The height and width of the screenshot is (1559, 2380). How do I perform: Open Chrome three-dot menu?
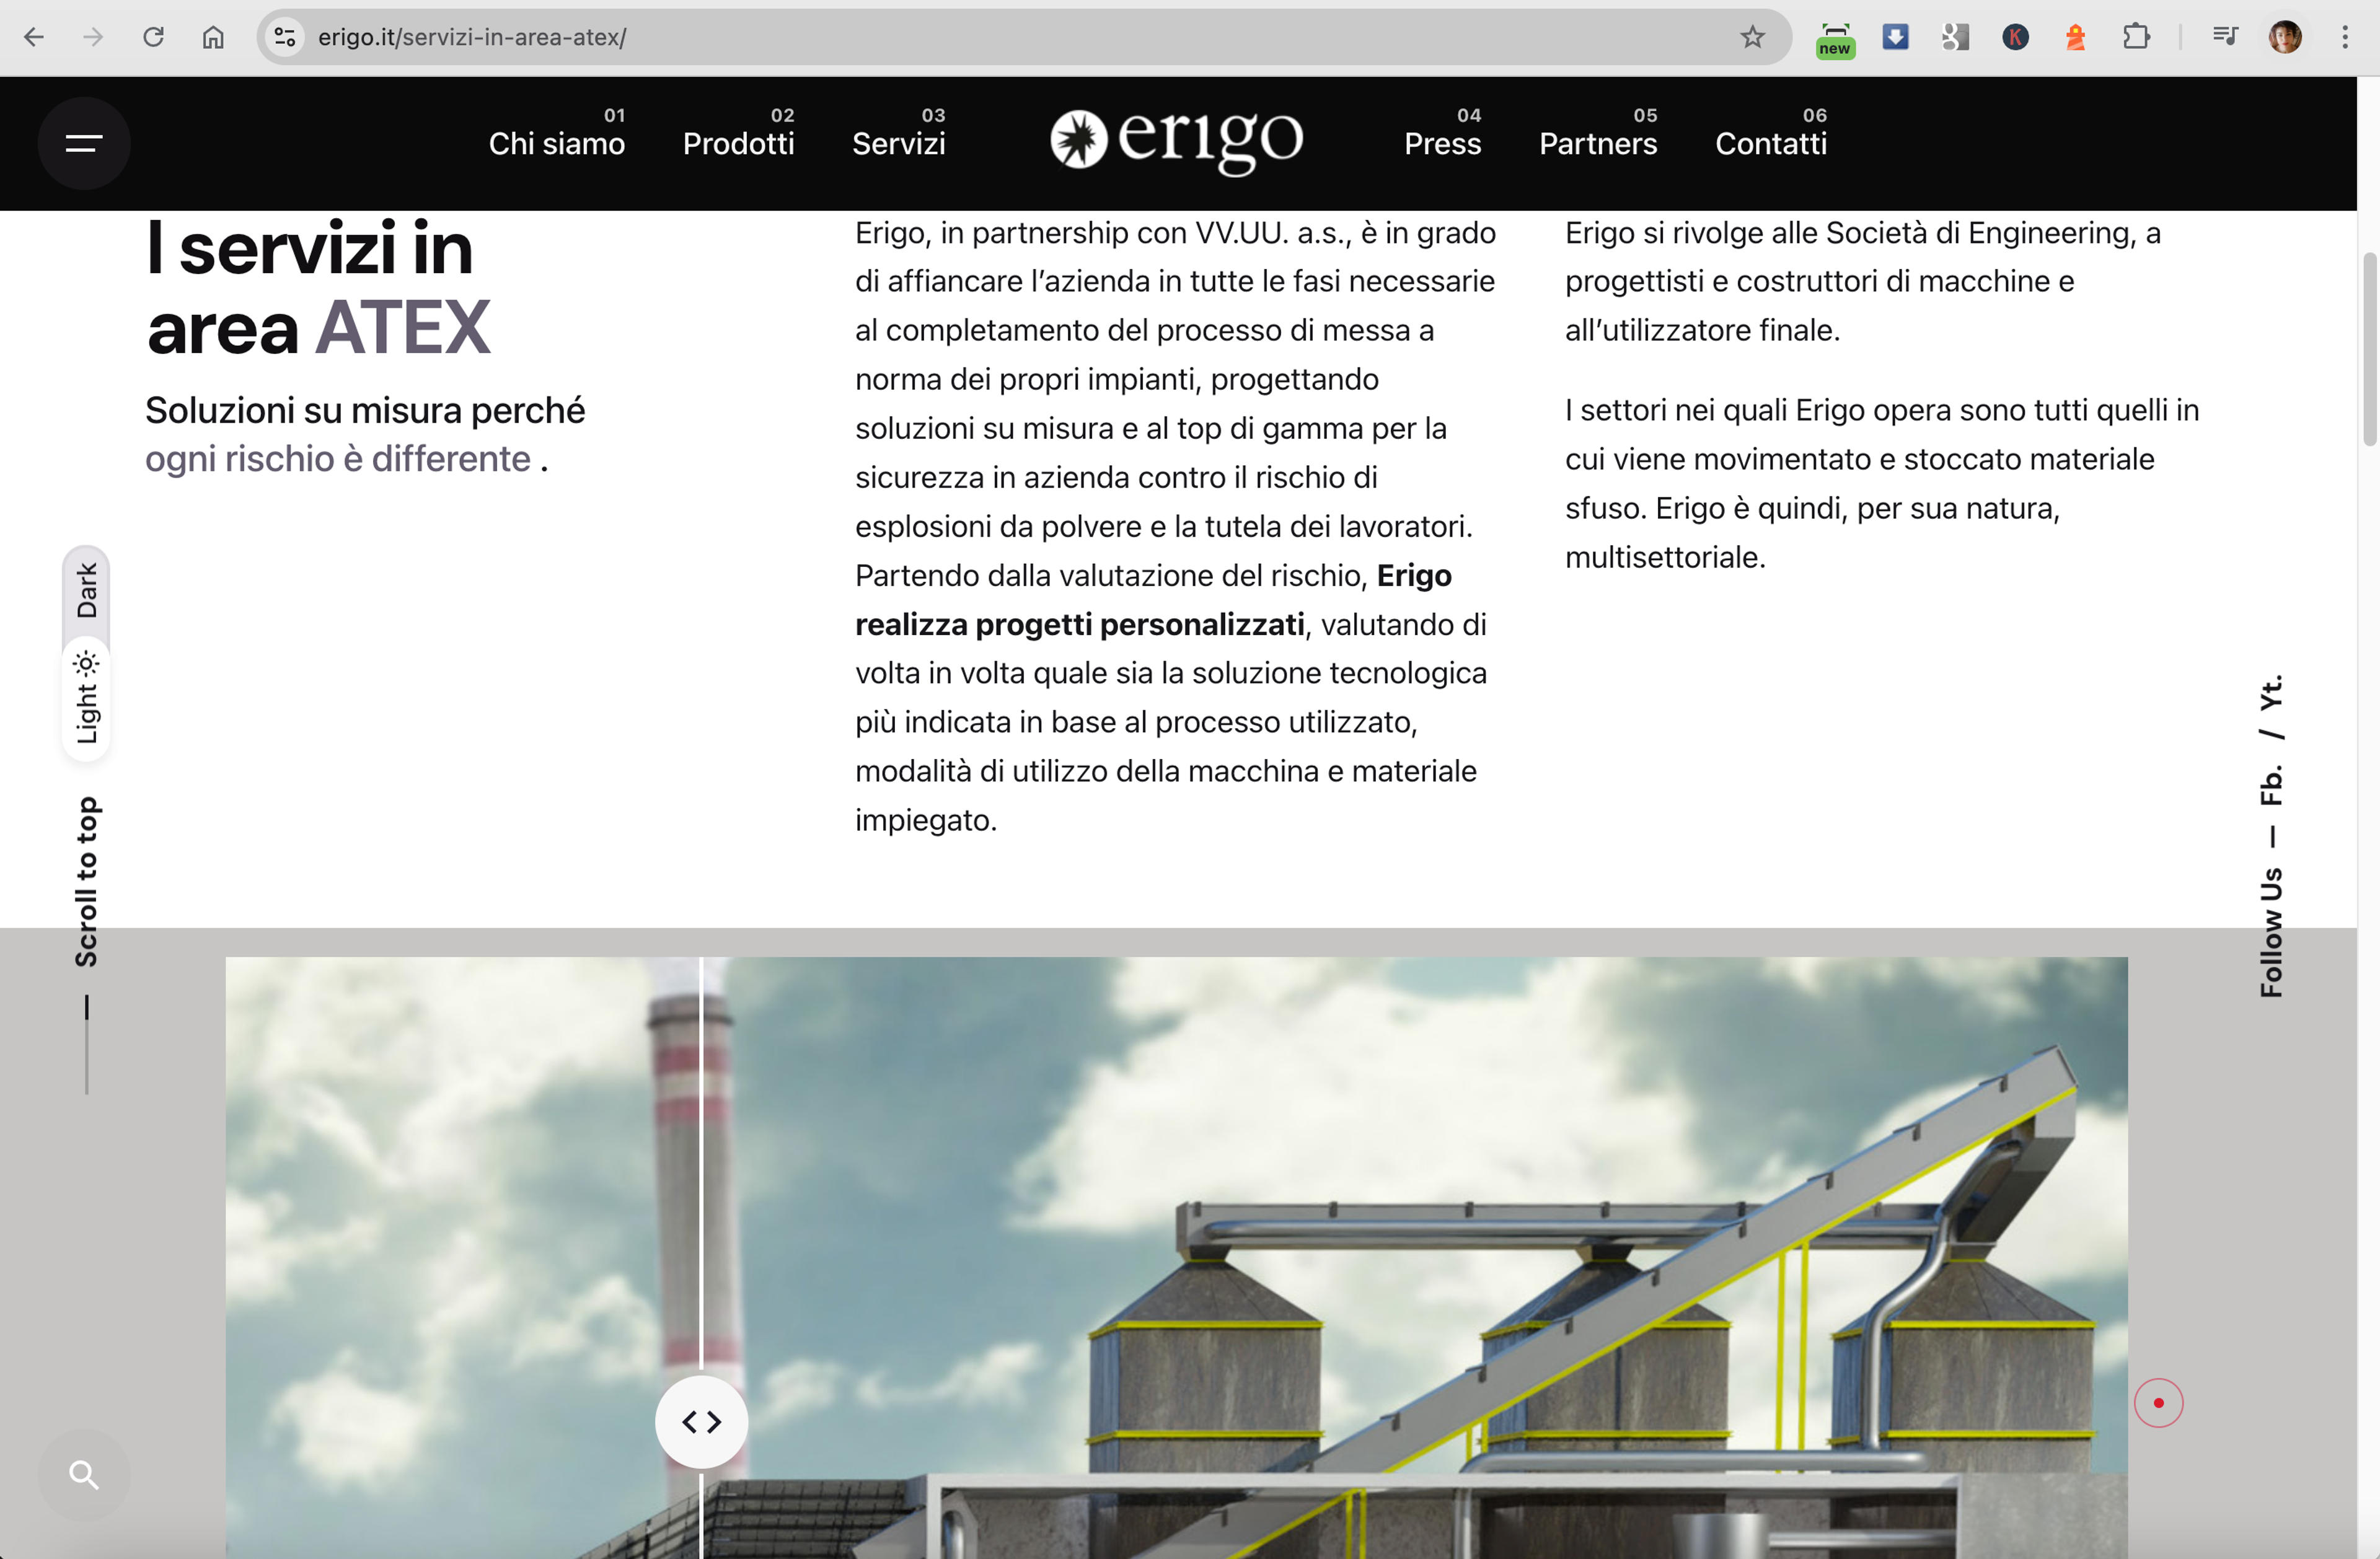pos(2345,37)
